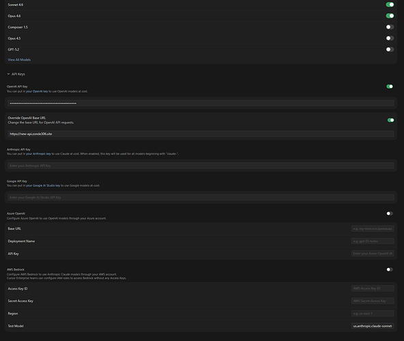Viewport: 404px width, 341px height.
Task: Toggle off the OpenAI API Key switch
Action: [390, 87]
